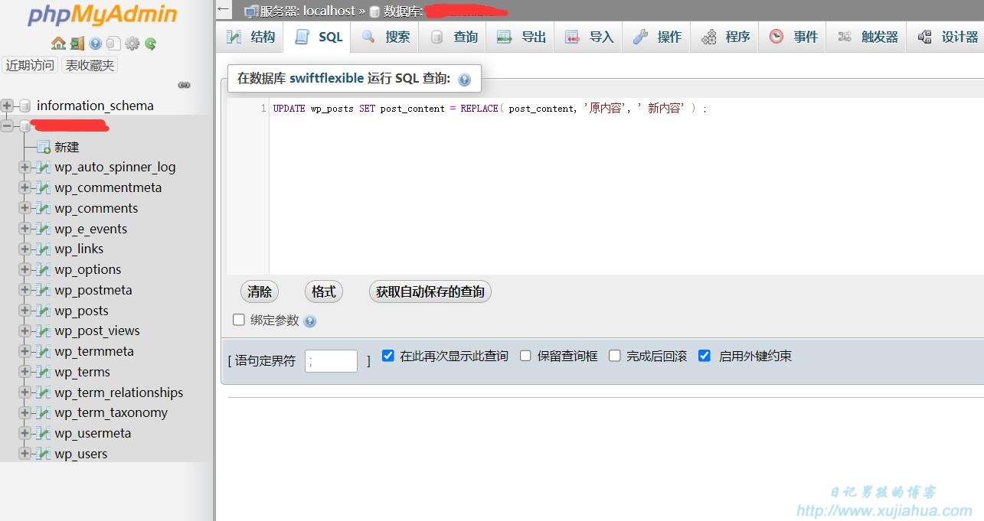The width and height of the screenshot is (984, 521).
Task: Click inside the SQL query editor
Action: point(626,186)
